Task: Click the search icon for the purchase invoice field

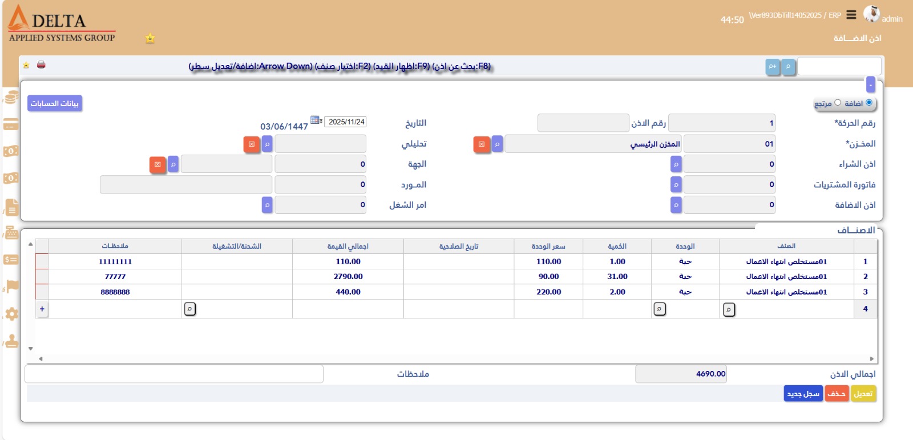Action: pyautogui.click(x=676, y=185)
